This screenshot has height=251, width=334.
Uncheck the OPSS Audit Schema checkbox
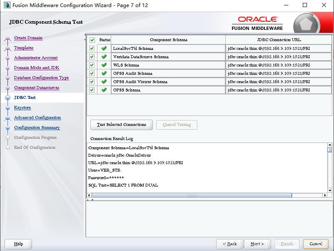(92, 73)
